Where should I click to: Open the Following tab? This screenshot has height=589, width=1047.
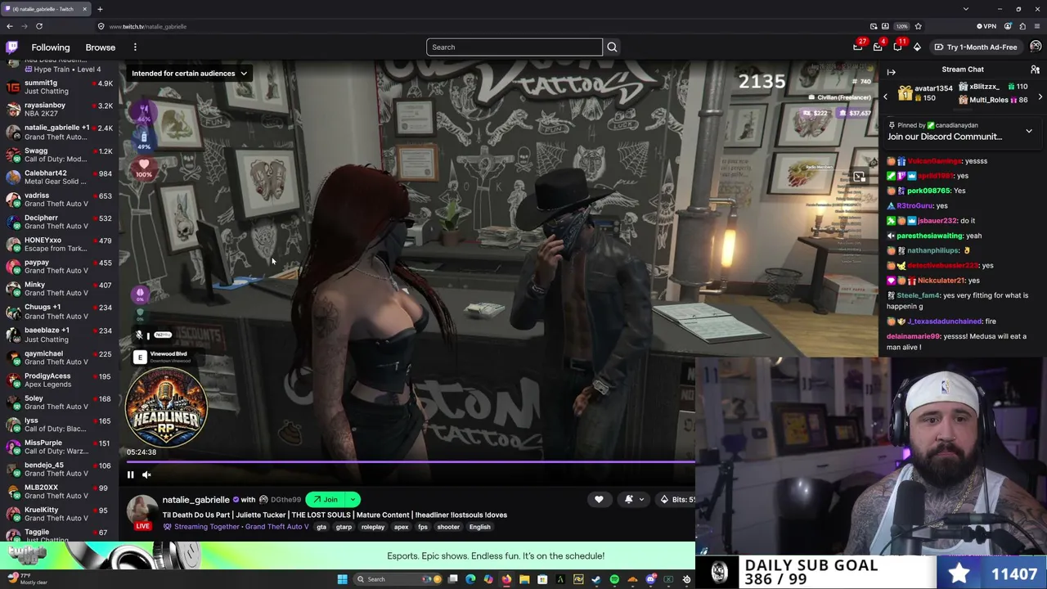(51, 47)
